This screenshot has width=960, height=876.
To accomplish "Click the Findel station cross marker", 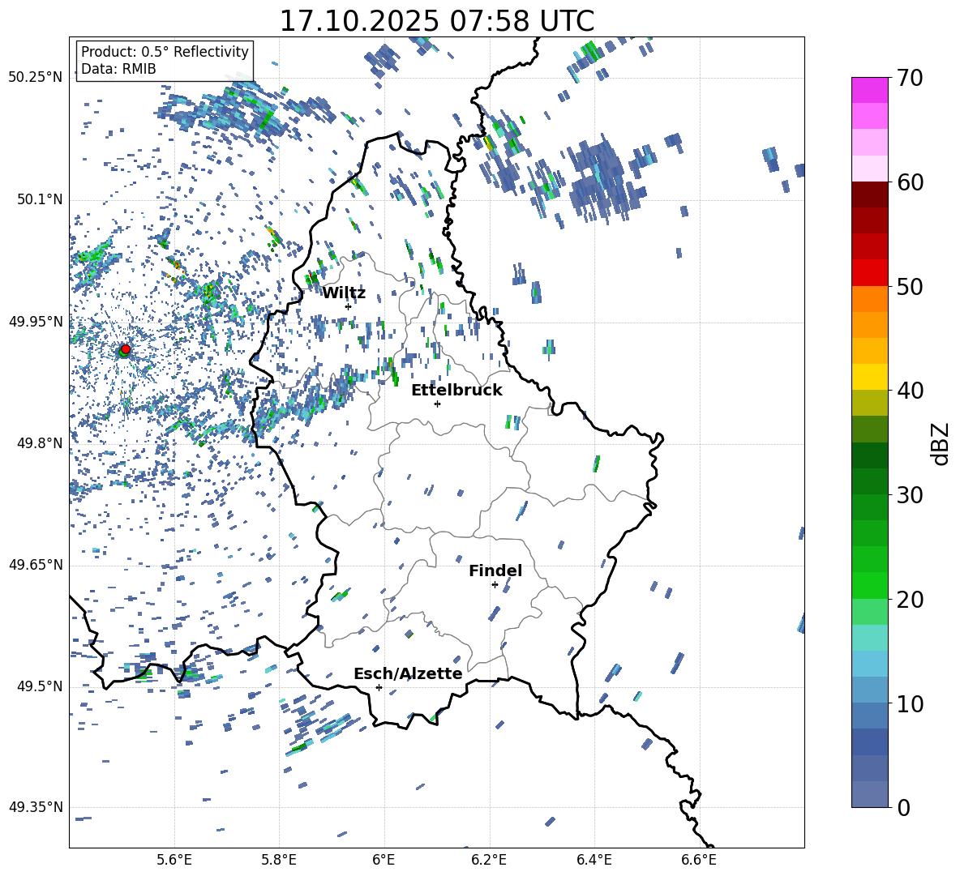I will click(x=495, y=585).
